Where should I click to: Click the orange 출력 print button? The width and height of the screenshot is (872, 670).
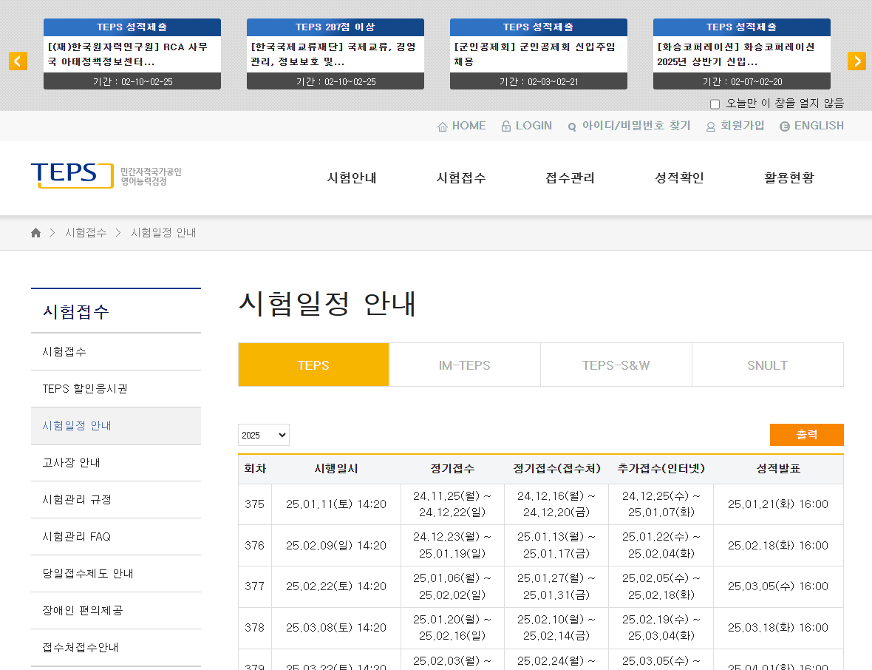[x=806, y=435]
